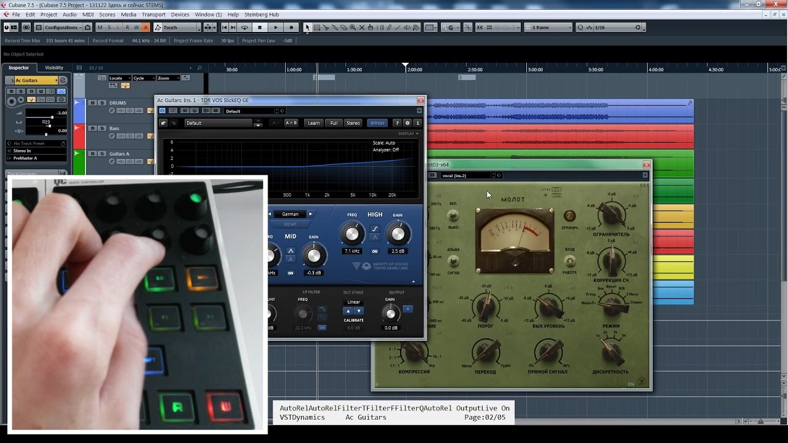The width and height of the screenshot is (788, 443).
Task: Click SlickEQ undo arrow icon
Action: (163, 123)
